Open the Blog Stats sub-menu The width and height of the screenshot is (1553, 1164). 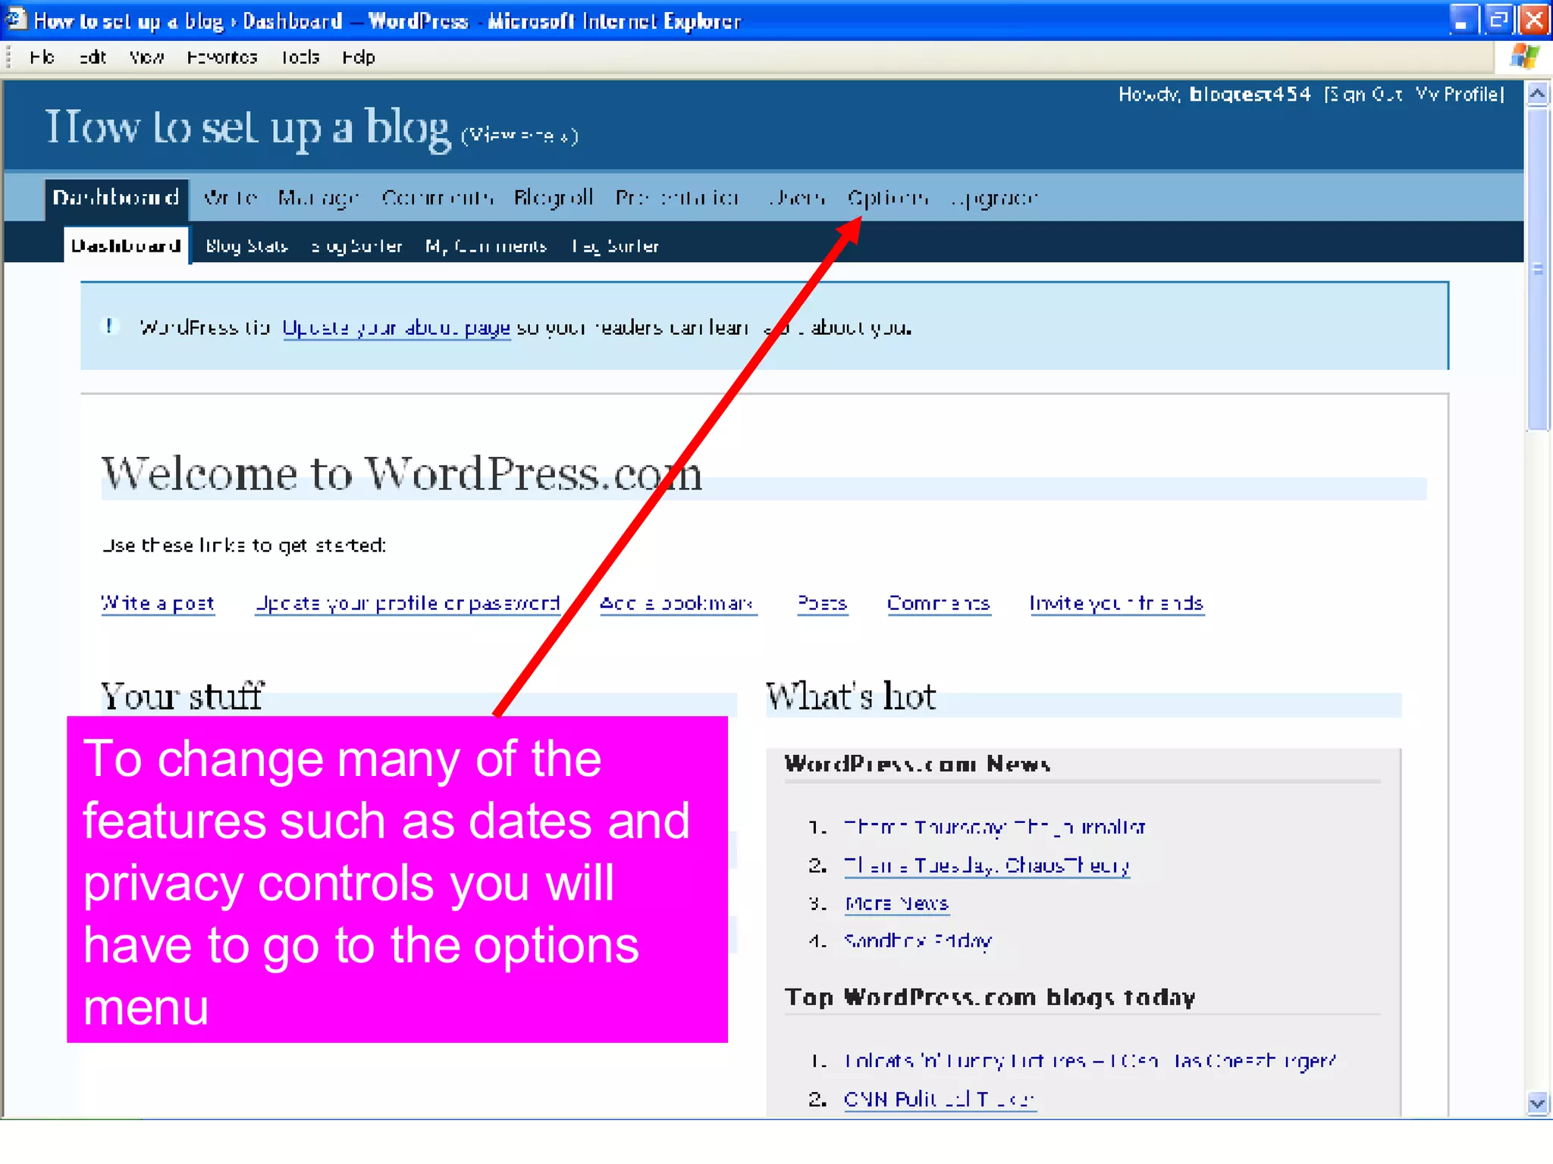[x=246, y=246]
